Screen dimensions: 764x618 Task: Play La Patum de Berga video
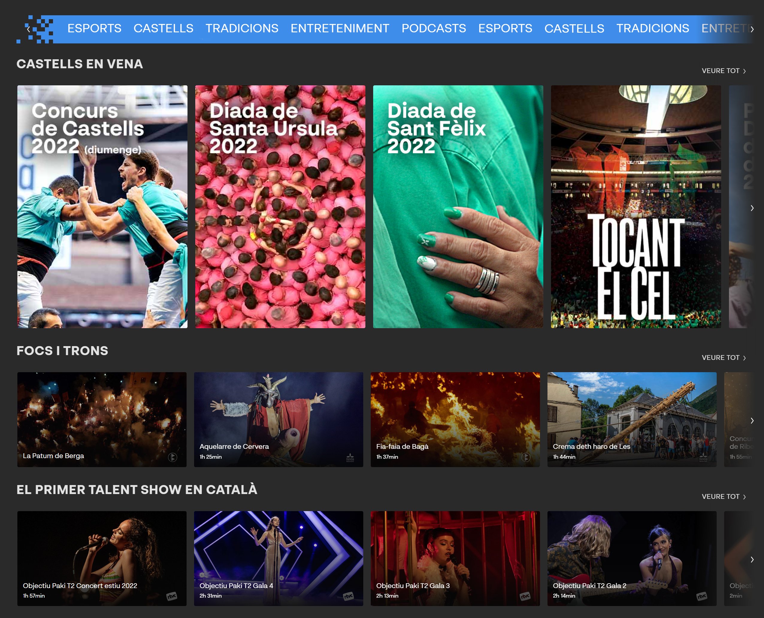[102, 419]
